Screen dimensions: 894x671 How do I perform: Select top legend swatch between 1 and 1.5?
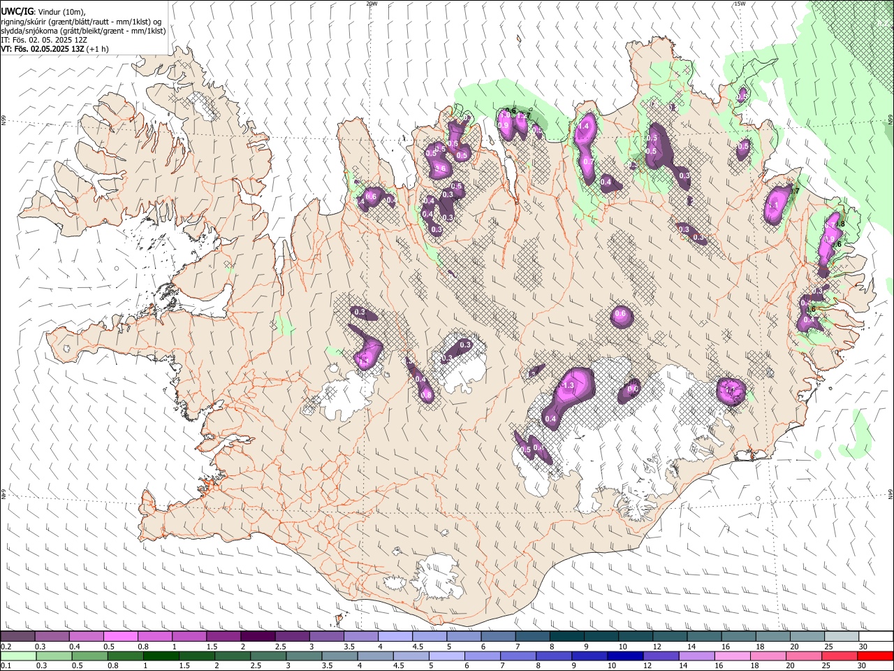click(x=189, y=636)
